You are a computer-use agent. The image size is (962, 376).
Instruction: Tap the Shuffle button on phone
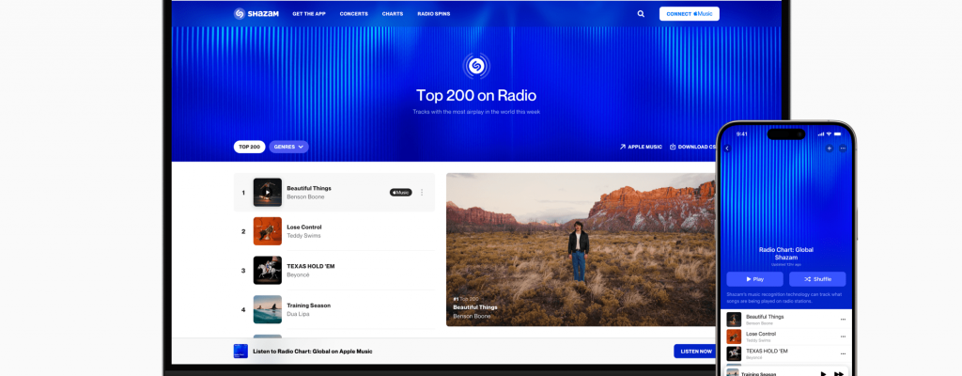point(816,279)
